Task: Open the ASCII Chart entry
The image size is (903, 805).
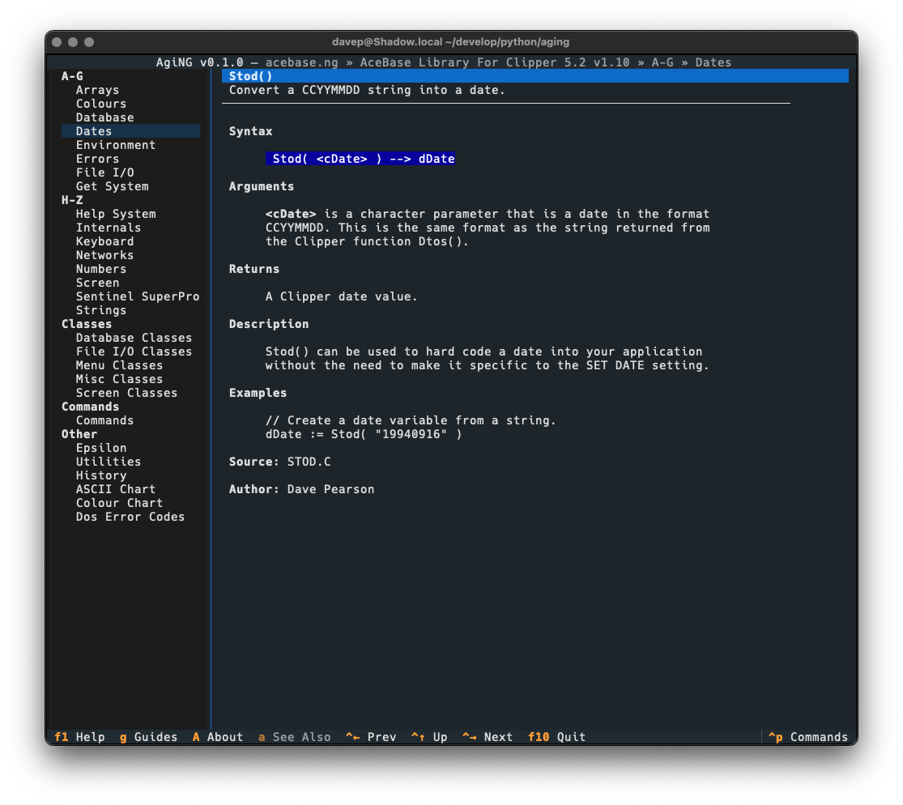Action: point(115,489)
